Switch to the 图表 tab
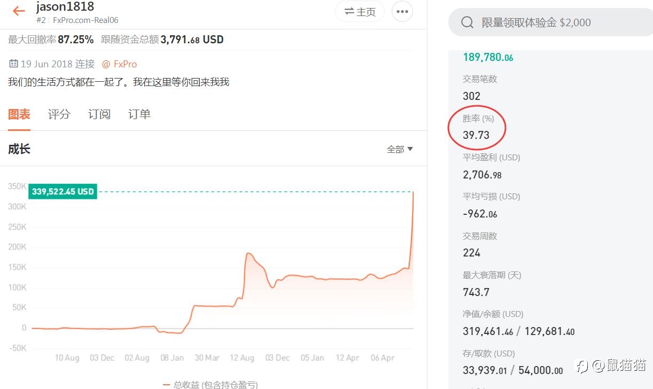Screen dimensions: 653x389 pyautogui.click(x=19, y=114)
